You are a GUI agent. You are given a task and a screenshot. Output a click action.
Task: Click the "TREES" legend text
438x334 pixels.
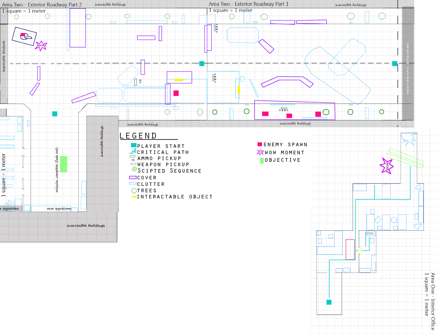(147, 191)
